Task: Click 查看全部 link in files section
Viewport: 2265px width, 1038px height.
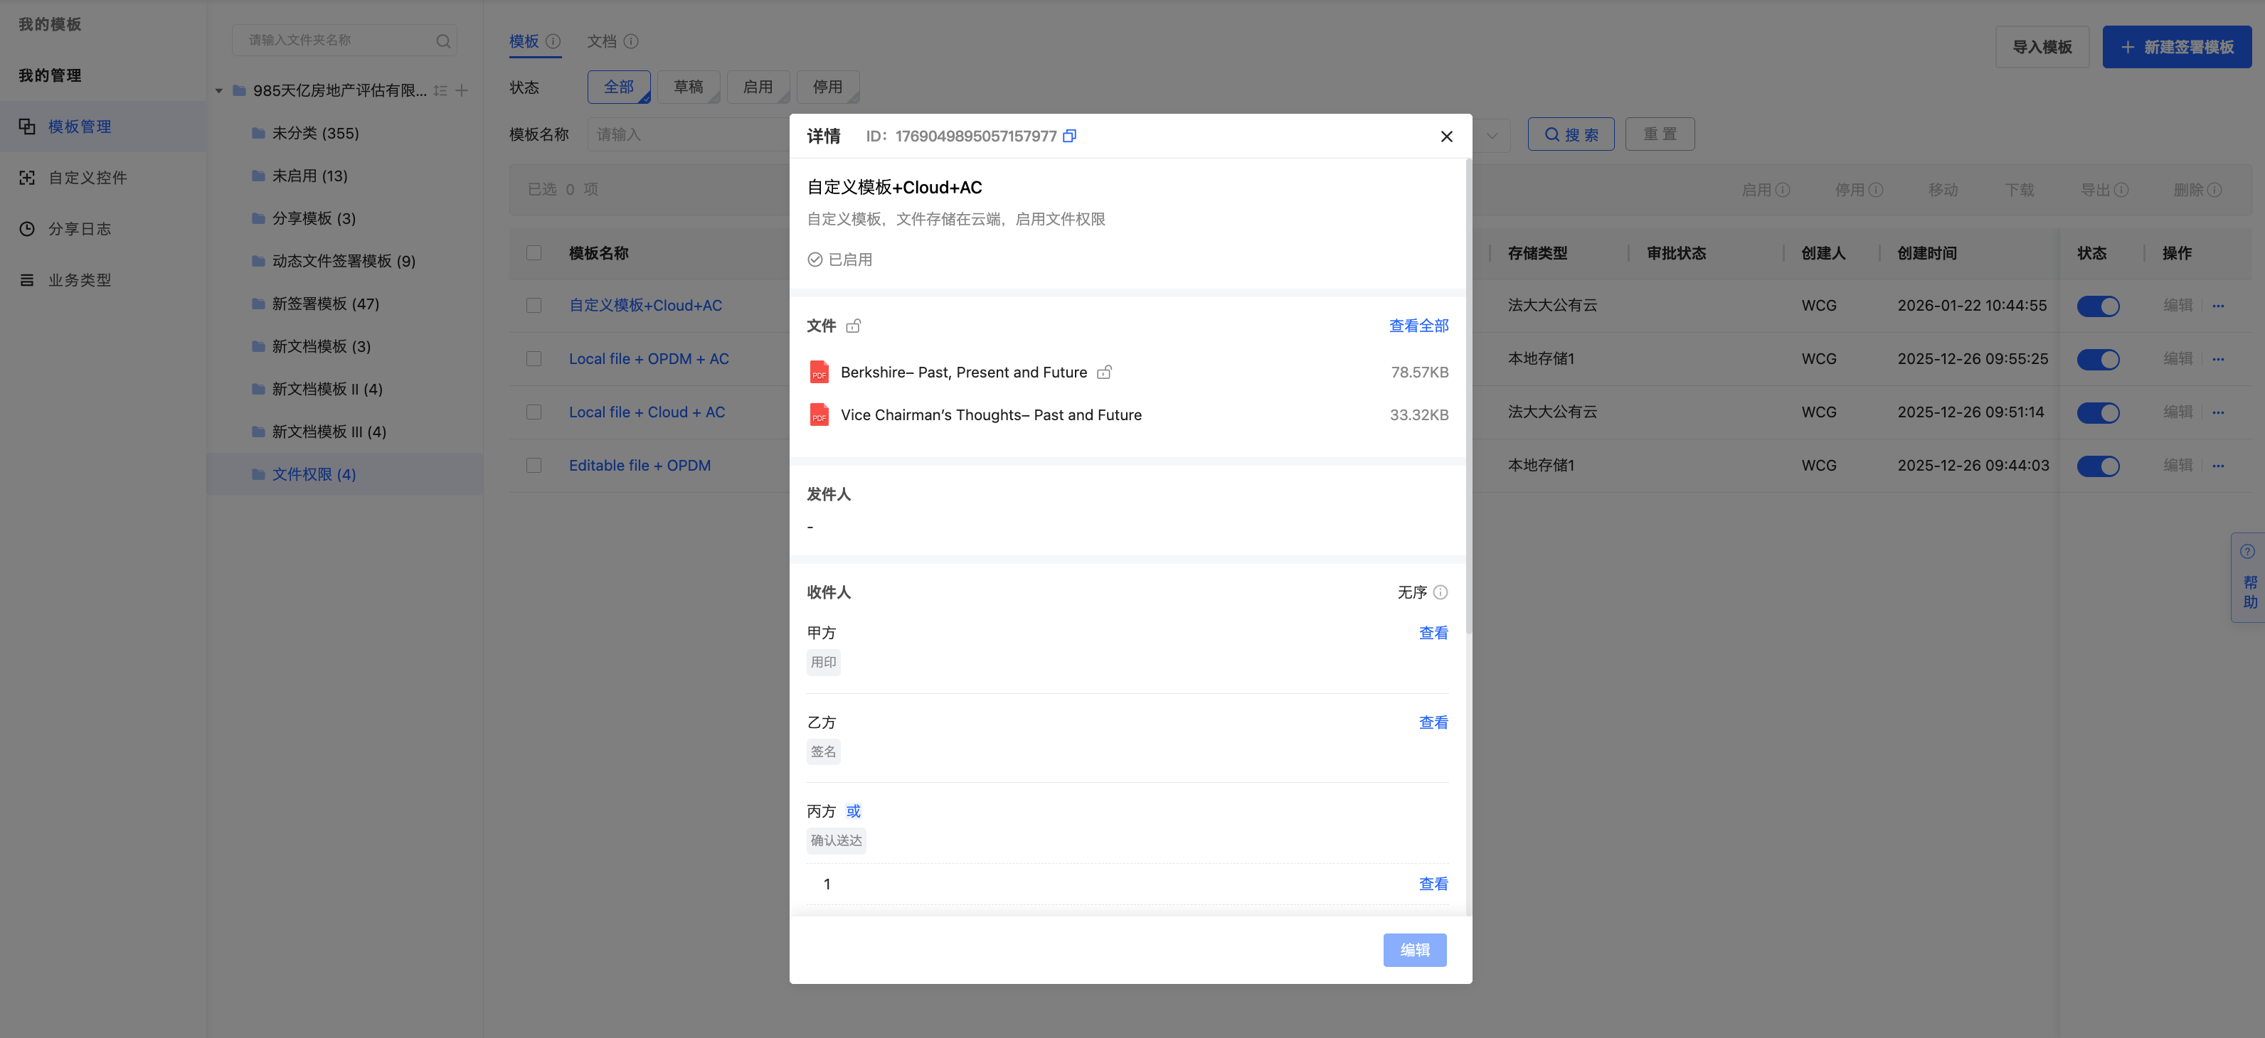Action: tap(1418, 326)
